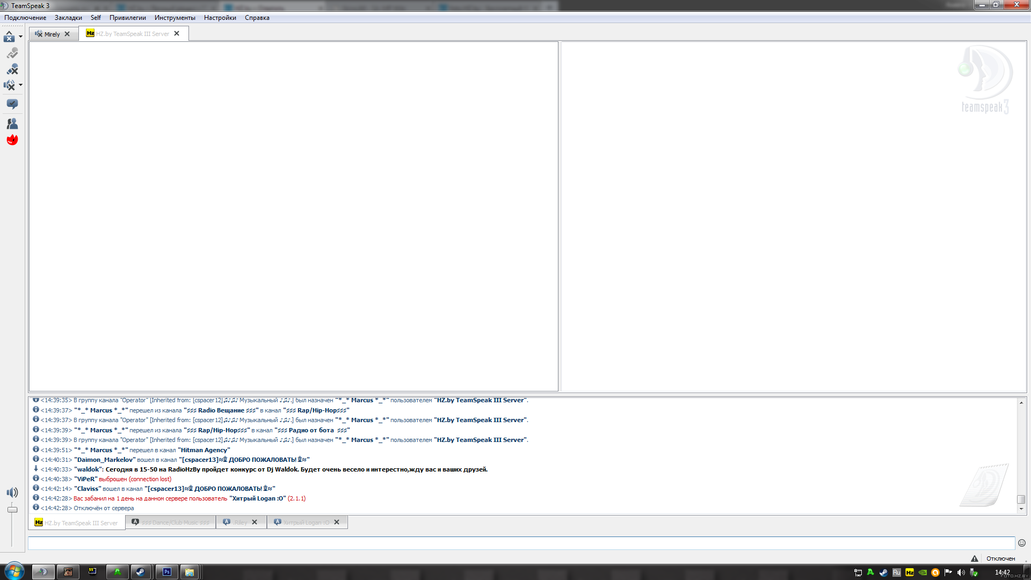Expand the speaker mute dropdown arrow

coord(20,85)
